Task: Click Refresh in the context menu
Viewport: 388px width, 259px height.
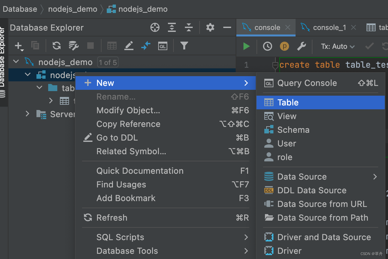Action: click(x=112, y=218)
